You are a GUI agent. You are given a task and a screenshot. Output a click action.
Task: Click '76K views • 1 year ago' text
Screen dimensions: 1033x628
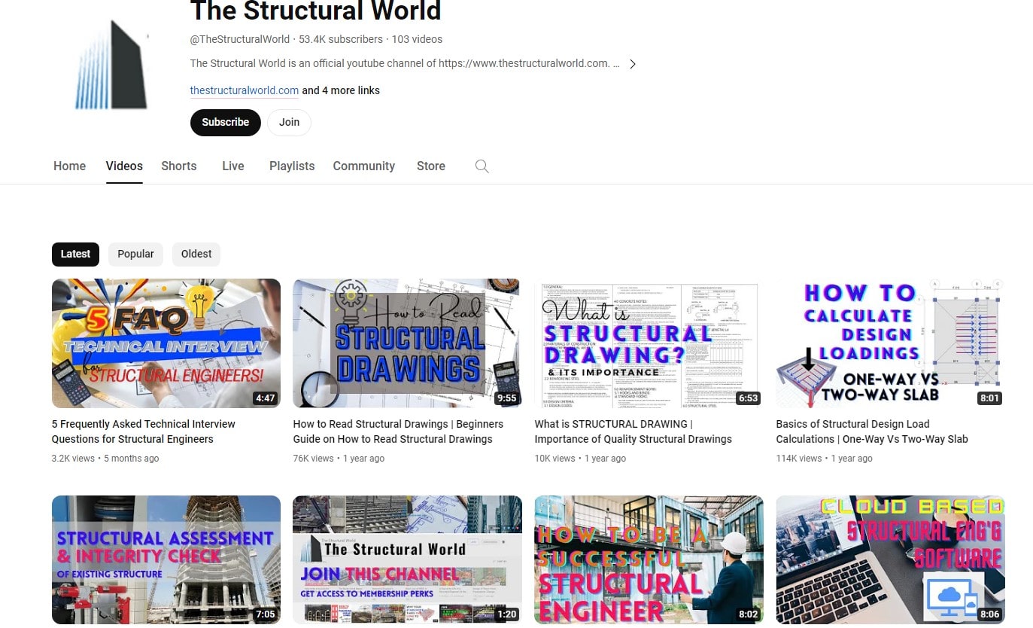pyautogui.click(x=339, y=459)
